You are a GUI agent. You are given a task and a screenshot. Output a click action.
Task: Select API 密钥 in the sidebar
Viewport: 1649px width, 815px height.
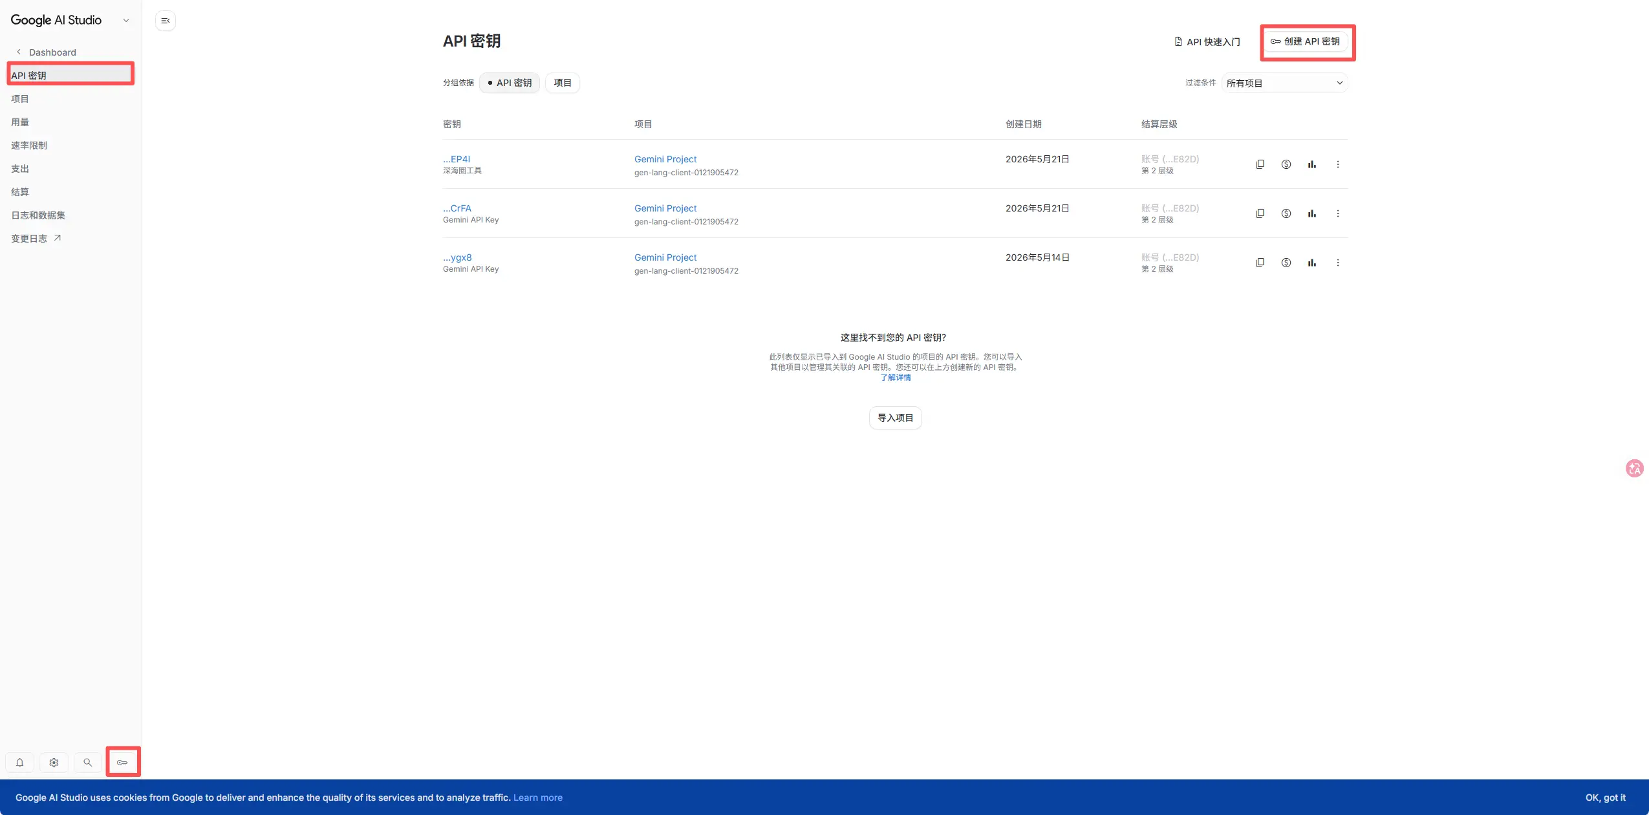70,75
